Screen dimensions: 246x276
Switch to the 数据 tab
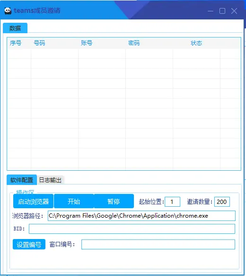pos(15,28)
